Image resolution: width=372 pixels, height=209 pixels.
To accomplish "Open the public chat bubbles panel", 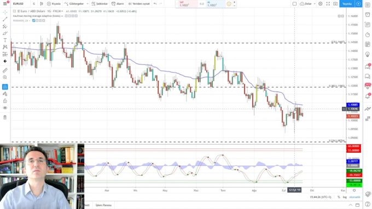I will coord(368,76).
